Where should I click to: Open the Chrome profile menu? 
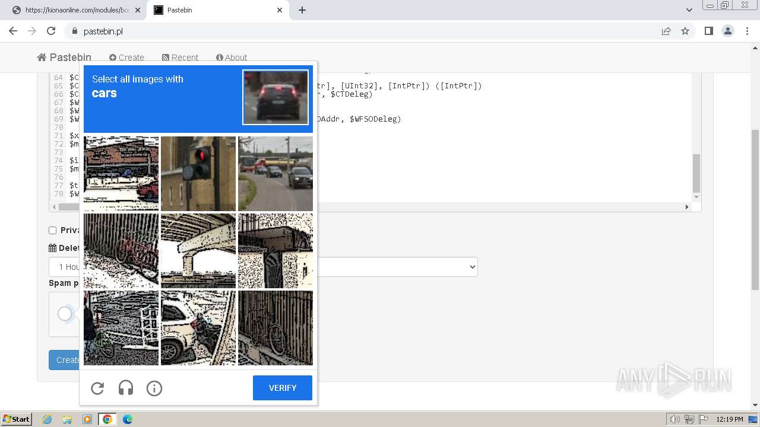click(727, 31)
